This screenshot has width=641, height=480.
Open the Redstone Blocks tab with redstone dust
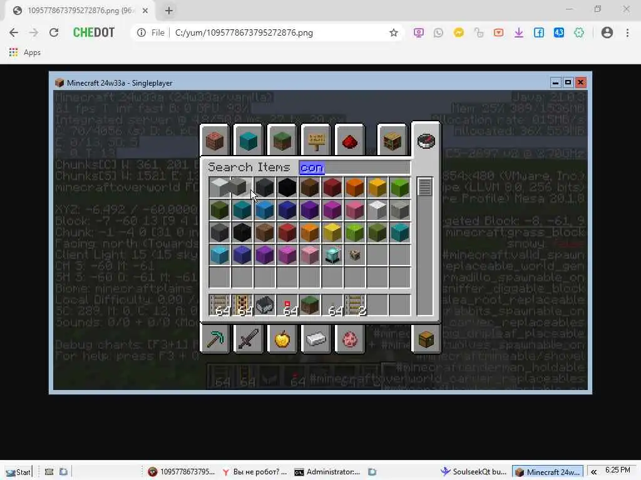[x=349, y=141]
